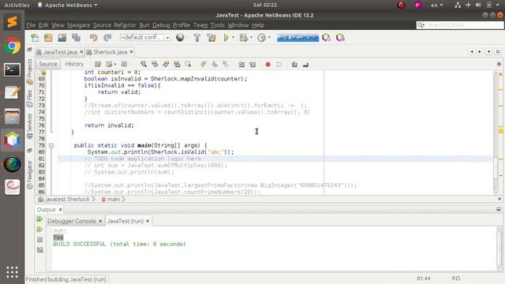Click the Find Selection magnifier icon
Viewport: 505px width, 284px height.
click(144, 65)
